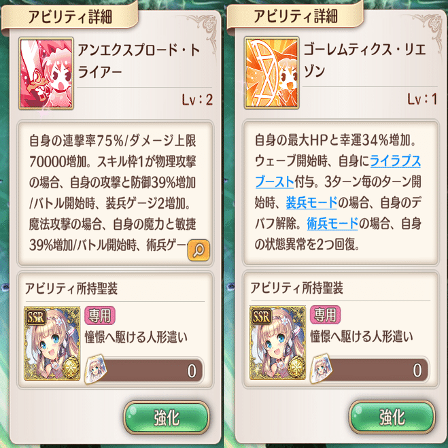Image resolution: width=448 pixels, height=448 pixels.
Task: Click the left アビリティ詳細 header tab
Action: pyautogui.click(x=70, y=16)
